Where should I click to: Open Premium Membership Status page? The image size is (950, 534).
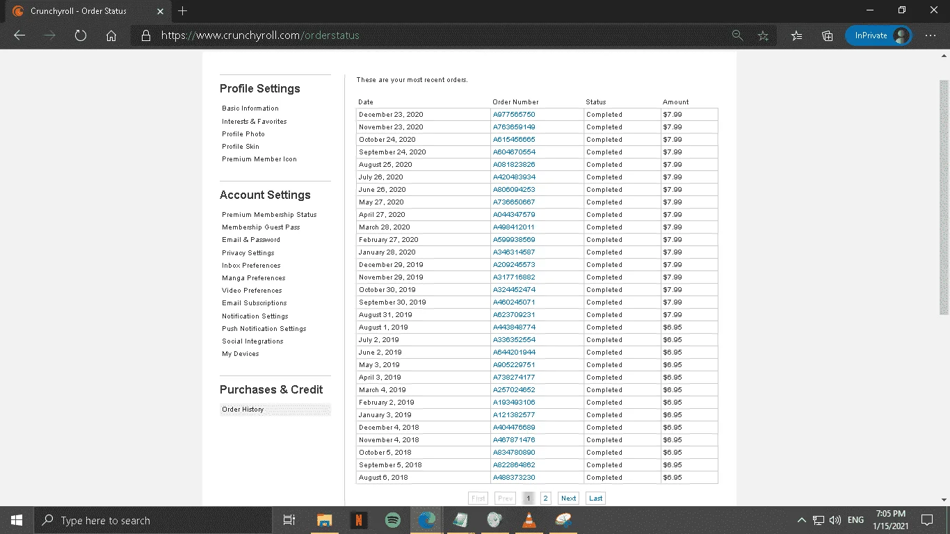pyautogui.click(x=269, y=215)
